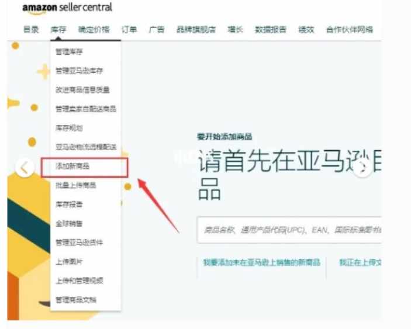
Task: Select 批量上传商品 in dropdown
Action: [76, 185]
